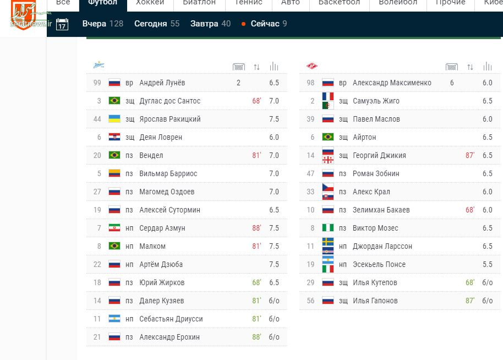503x360 pixels.
Task: Open player Джордан Ларссон
Action: (x=382, y=246)
